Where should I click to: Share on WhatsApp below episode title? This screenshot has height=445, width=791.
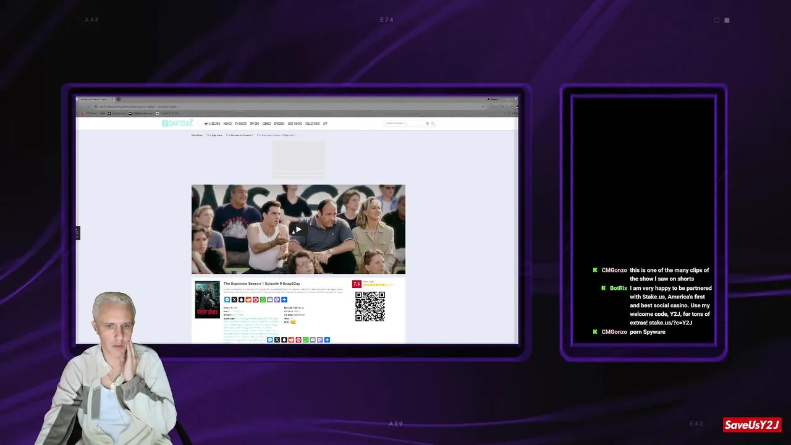click(263, 300)
